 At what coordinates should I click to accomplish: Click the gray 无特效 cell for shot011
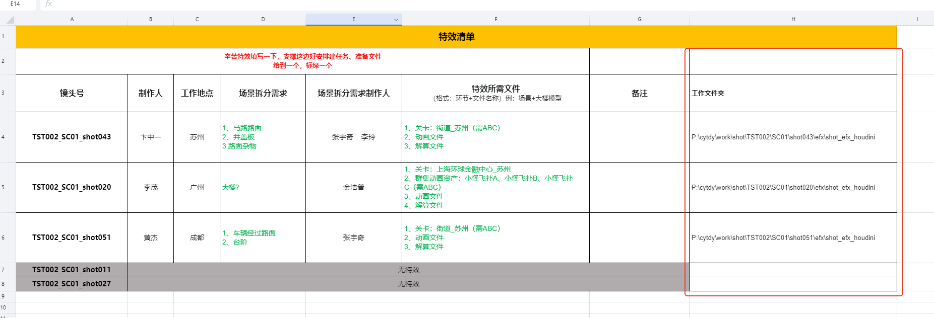click(408, 270)
